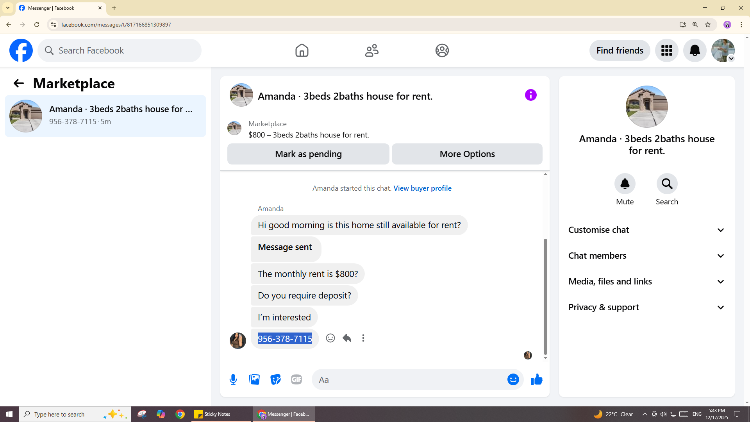
Task: Attach a photo using the image icon
Action: (254, 379)
